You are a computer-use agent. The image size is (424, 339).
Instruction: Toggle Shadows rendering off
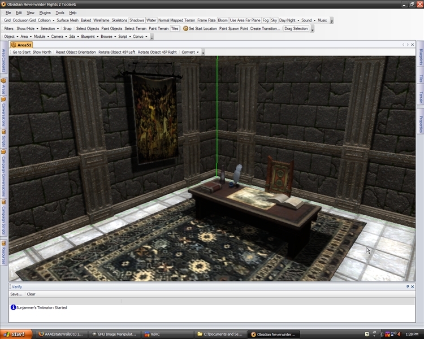(137, 20)
